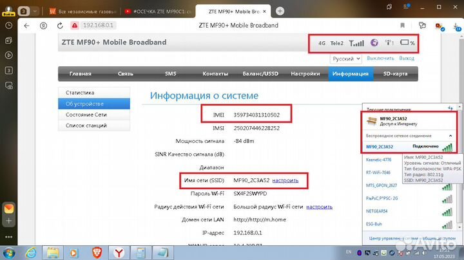Open the SD-карта menu item
The image size is (464, 260).
tap(395, 74)
